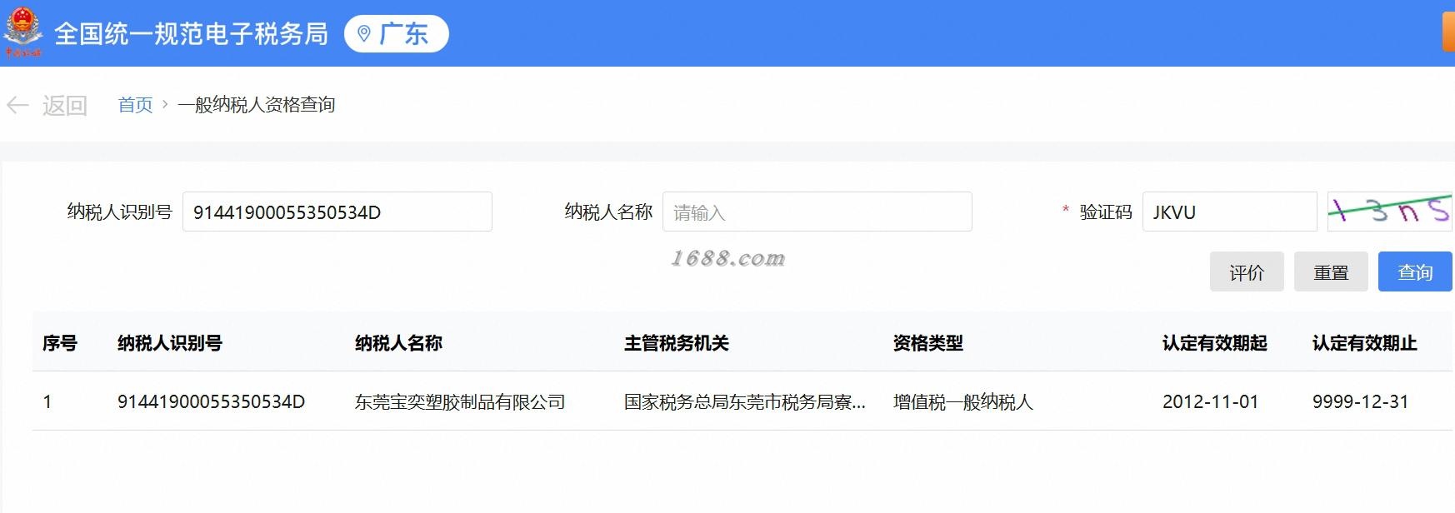This screenshot has height=513, width=1455.
Task: Click the 资格类型 column header
Action: pos(928,342)
